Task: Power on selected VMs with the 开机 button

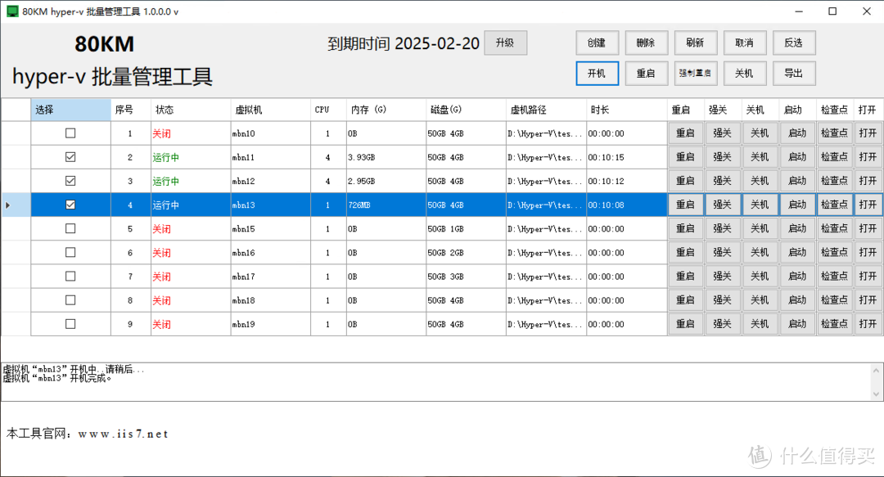Action: 598,73
